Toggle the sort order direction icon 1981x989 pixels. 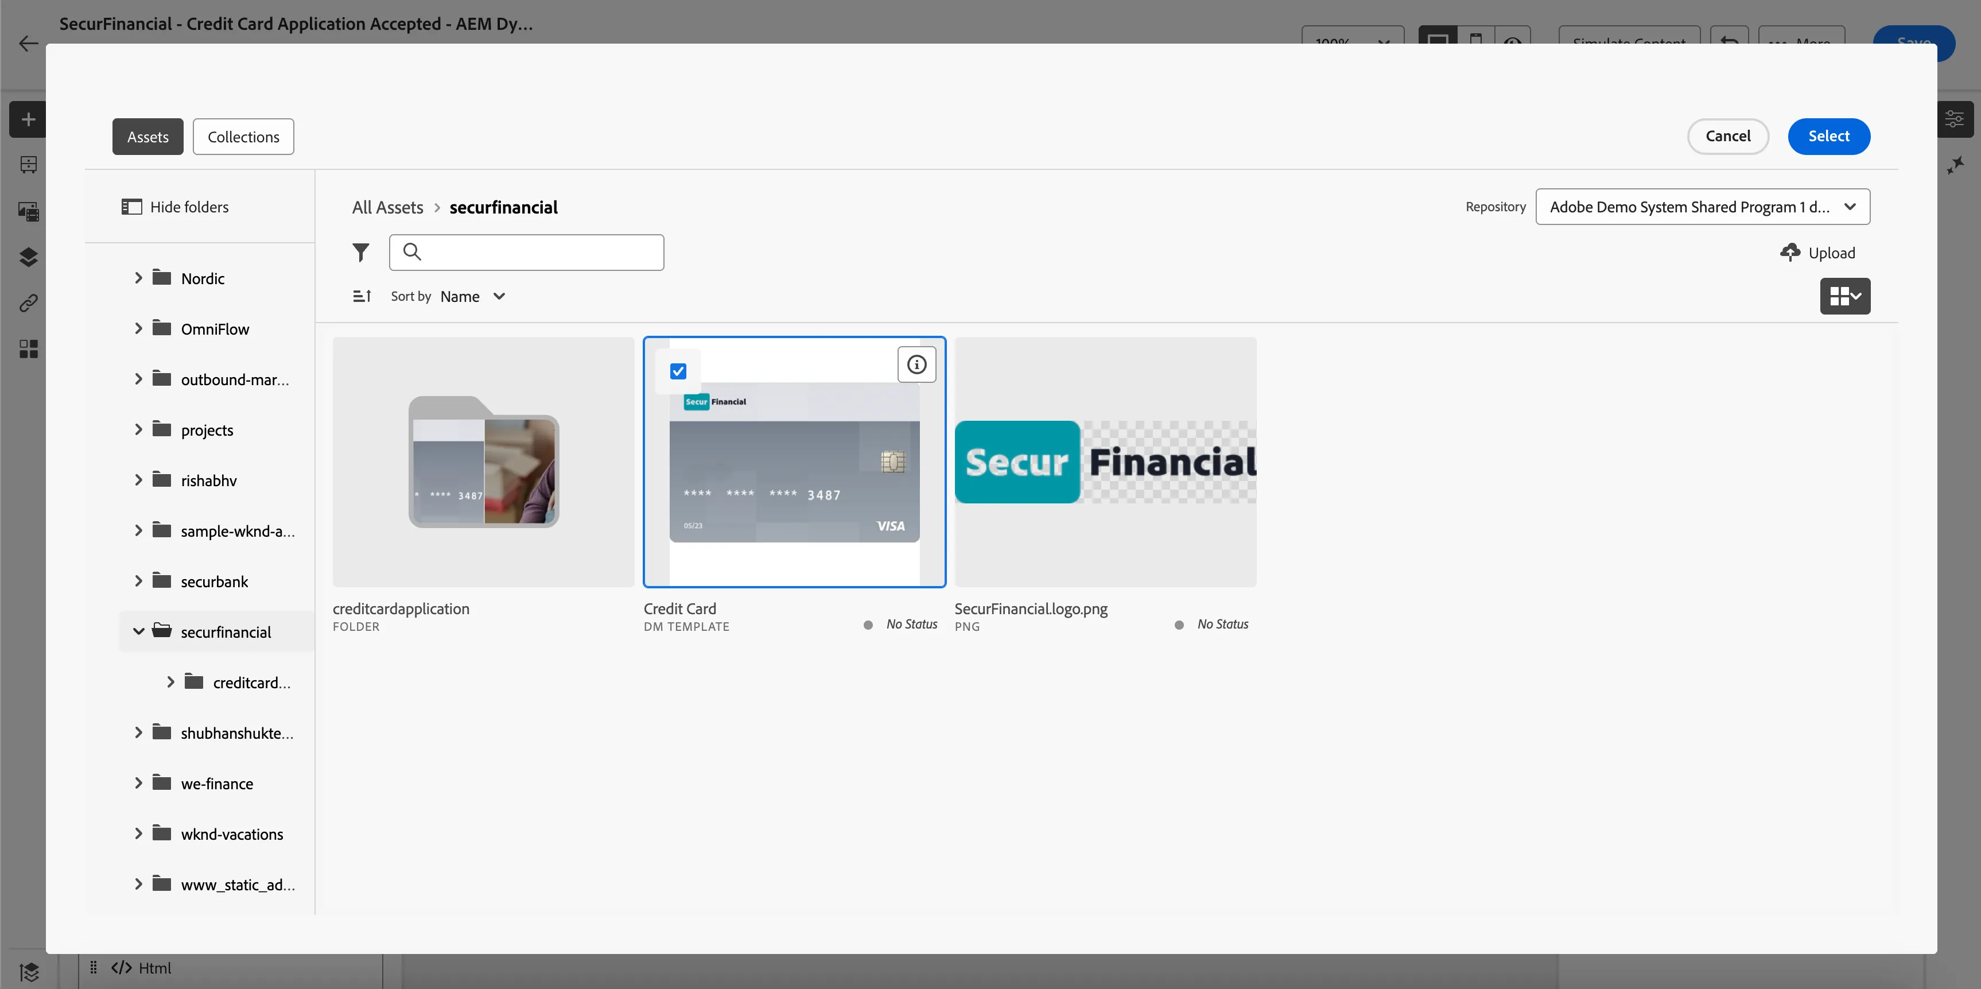tap(362, 296)
